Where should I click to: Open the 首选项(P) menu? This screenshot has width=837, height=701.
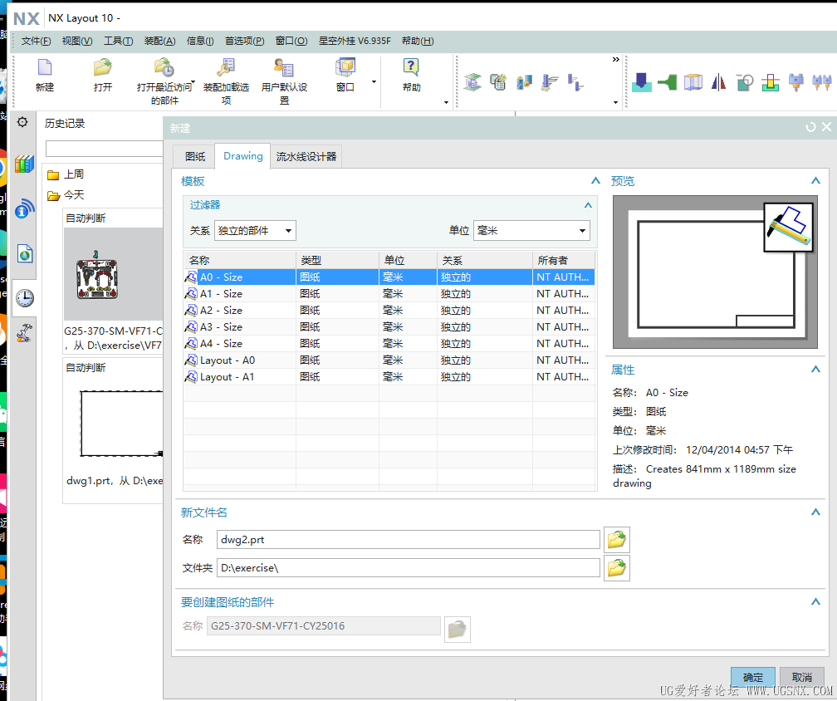point(244,41)
